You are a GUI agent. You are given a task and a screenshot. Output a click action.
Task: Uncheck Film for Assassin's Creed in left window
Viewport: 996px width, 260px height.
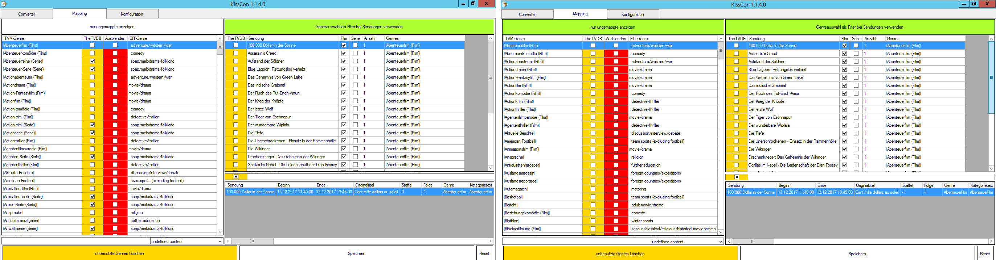click(344, 53)
